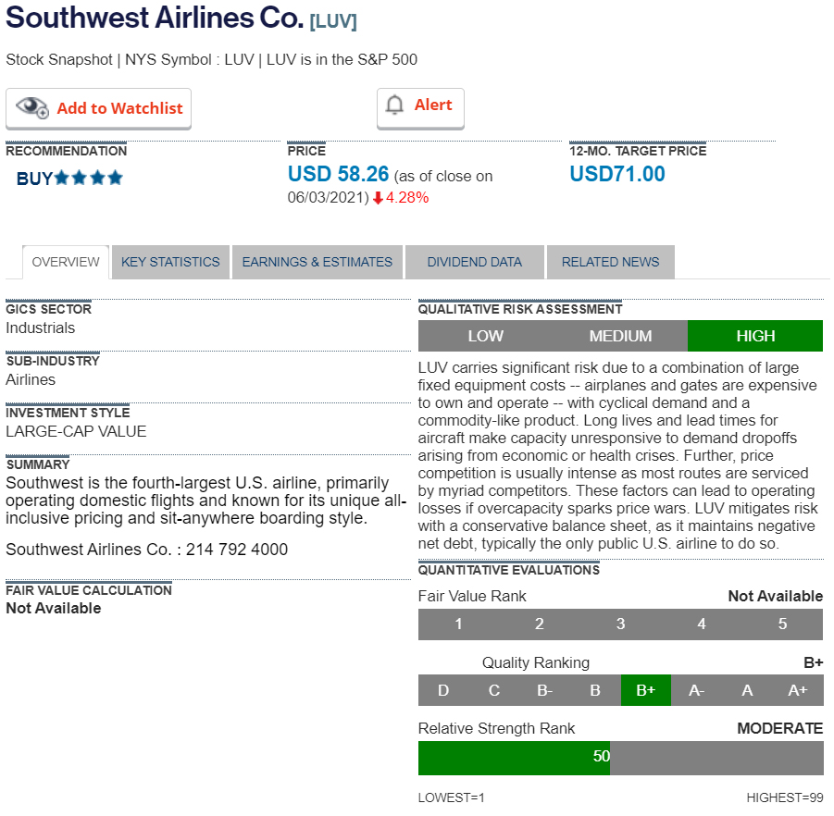Open the Related News tab

610,262
